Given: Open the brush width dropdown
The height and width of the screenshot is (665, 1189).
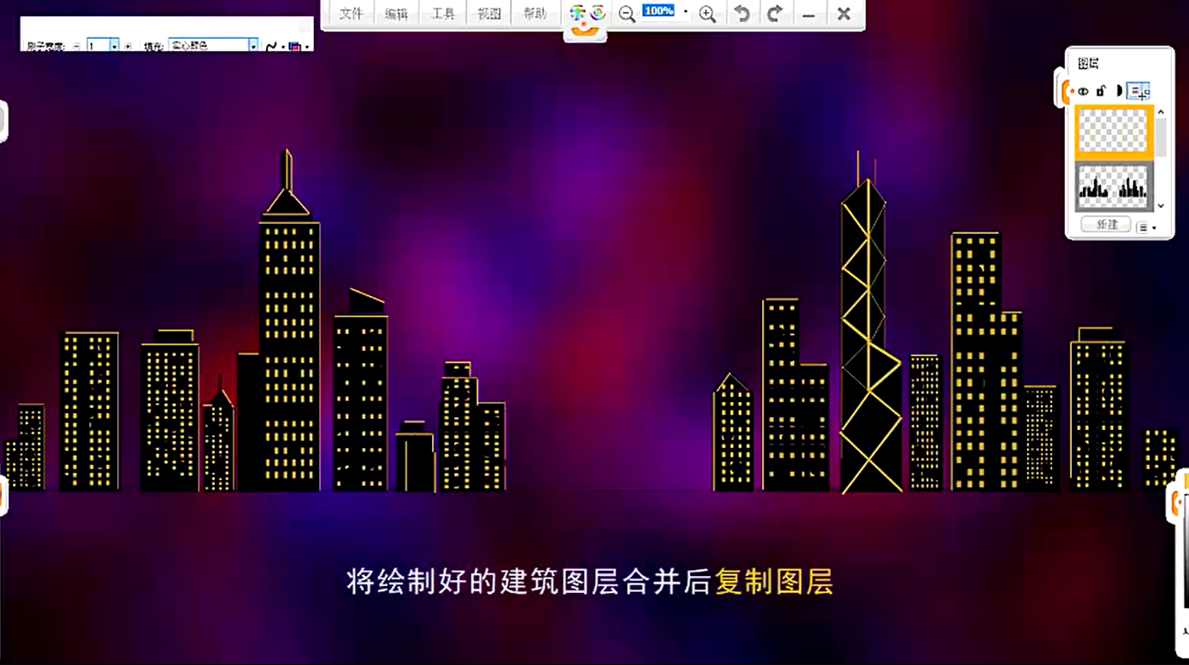Looking at the screenshot, I should 115,47.
